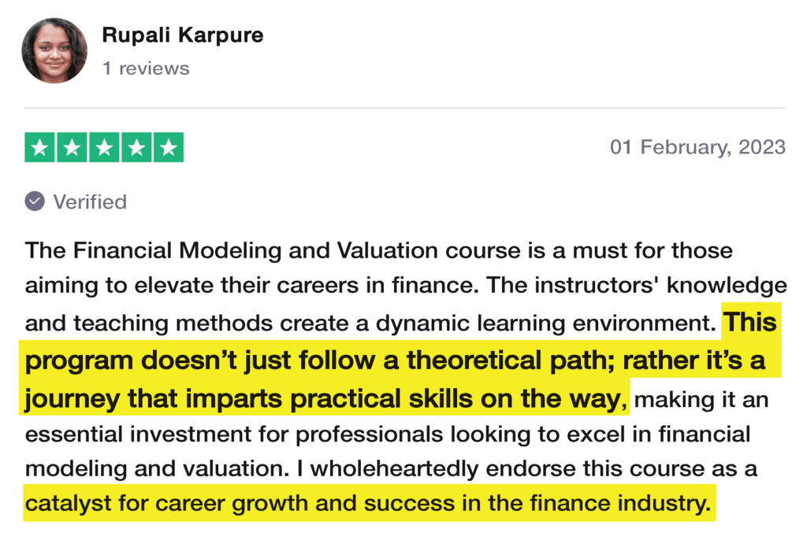Click the divider line under reviewer header
The width and height of the screenshot is (807, 551).
point(403,107)
